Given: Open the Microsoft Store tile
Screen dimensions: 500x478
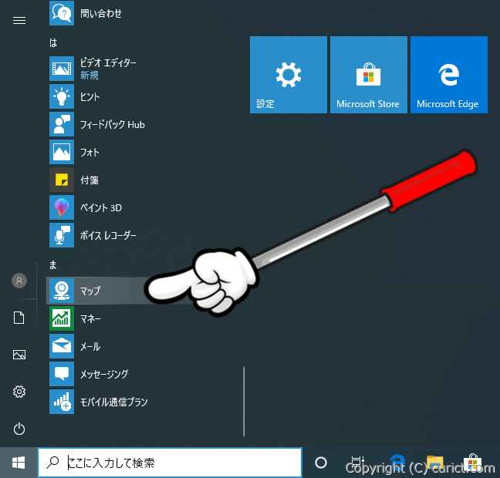Looking at the screenshot, I should (369, 75).
